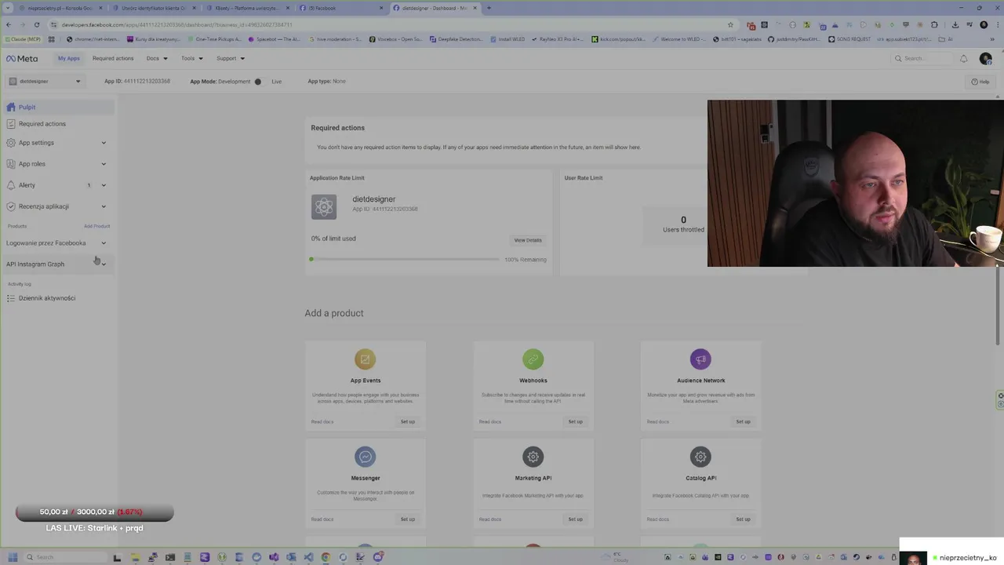1004x565 pixels.
Task: Read docs for App Events
Action: pyautogui.click(x=322, y=421)
